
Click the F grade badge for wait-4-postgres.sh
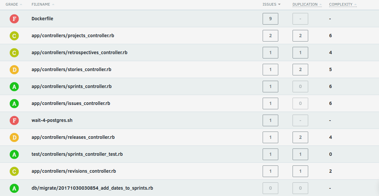(14, 121)
